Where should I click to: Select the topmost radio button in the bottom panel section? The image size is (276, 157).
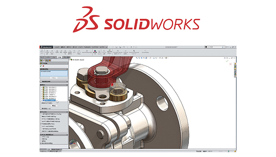tap(41, 137)
